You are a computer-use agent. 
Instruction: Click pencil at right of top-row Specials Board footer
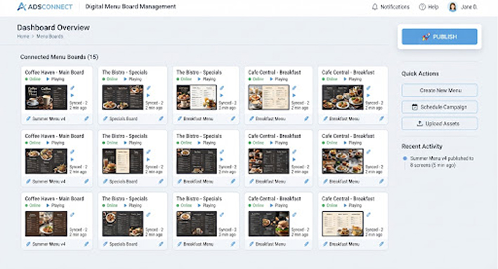pos(161,119)
